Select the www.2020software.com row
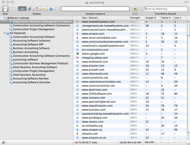The height and width of the screenshot is (145, 190). [130, 94]
